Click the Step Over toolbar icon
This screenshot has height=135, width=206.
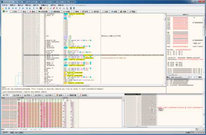pyautogui.click(x=23, y=8)
